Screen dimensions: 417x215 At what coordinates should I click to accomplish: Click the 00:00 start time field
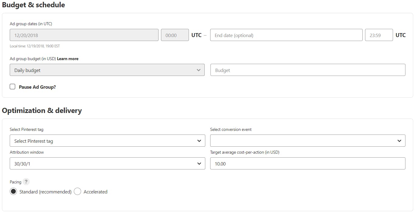click(x=175, y=35)
